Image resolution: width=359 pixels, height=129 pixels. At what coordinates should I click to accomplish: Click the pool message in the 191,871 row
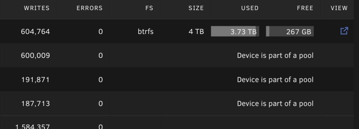275,80
